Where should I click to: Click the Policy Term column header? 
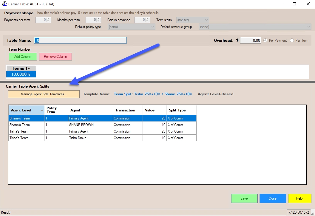[x=56, y=110]
